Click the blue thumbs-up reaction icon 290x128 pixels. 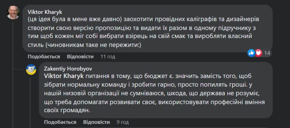point(251,53)
